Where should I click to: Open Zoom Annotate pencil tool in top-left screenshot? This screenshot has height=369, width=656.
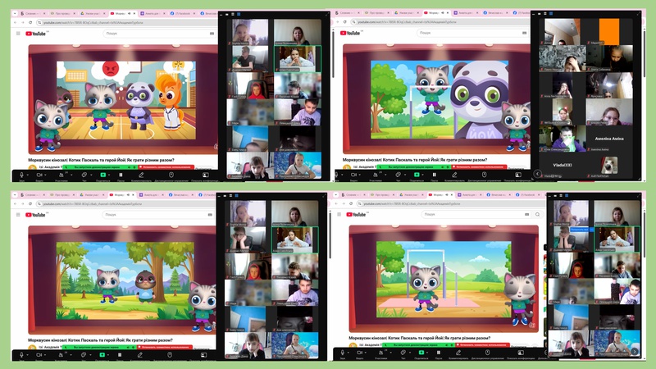point(141,175)
